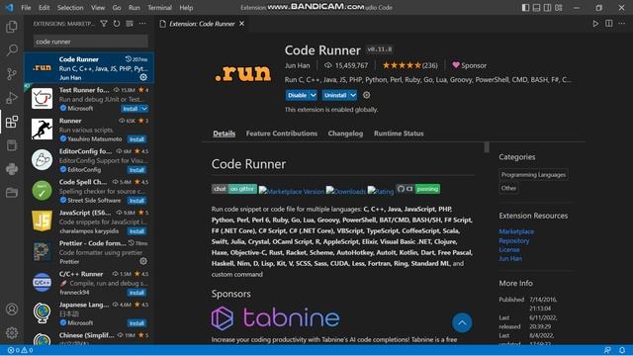The image size is (633, 356).
Task: Click the details page scrollbar thumb
Action: point(487,147)
